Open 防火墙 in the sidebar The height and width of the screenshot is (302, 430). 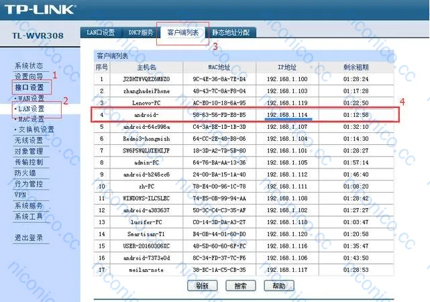[25, 173]
